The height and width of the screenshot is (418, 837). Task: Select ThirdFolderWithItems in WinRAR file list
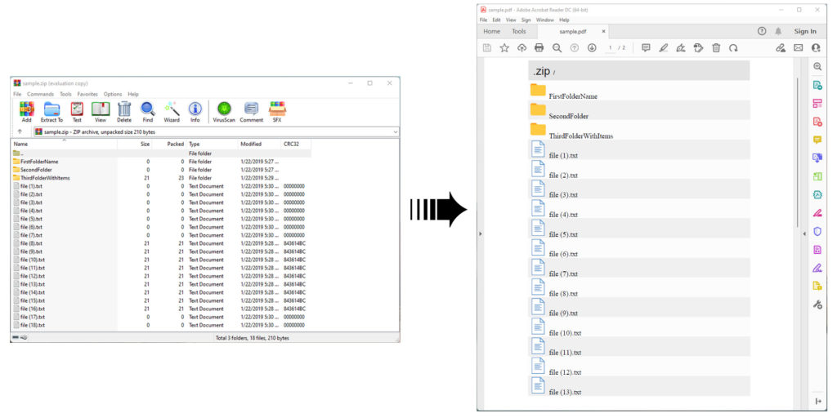(45, 178)
